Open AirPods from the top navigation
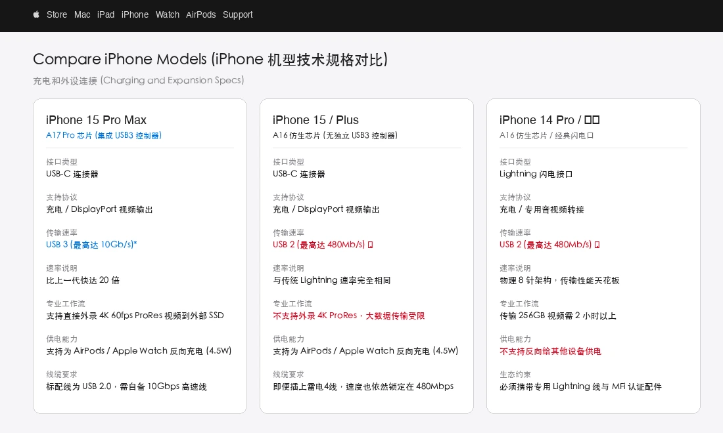 (200, 14)
